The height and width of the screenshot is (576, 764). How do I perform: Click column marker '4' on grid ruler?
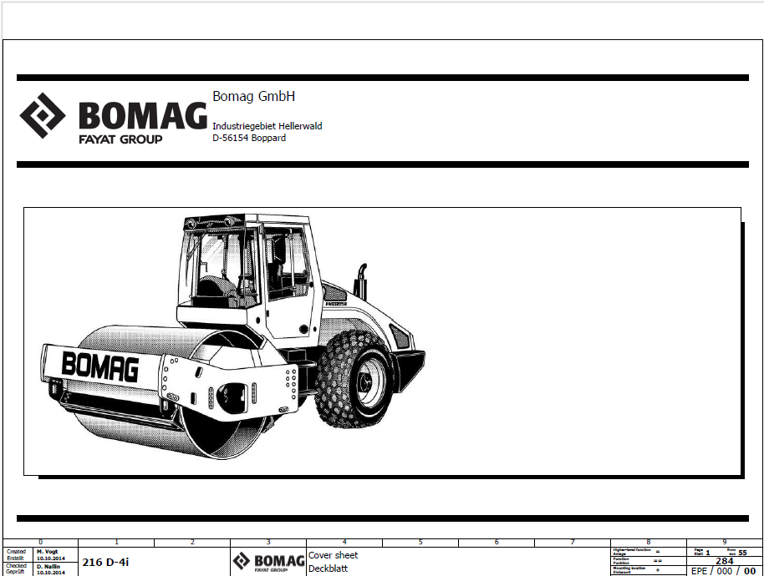(x=344, y=542)
